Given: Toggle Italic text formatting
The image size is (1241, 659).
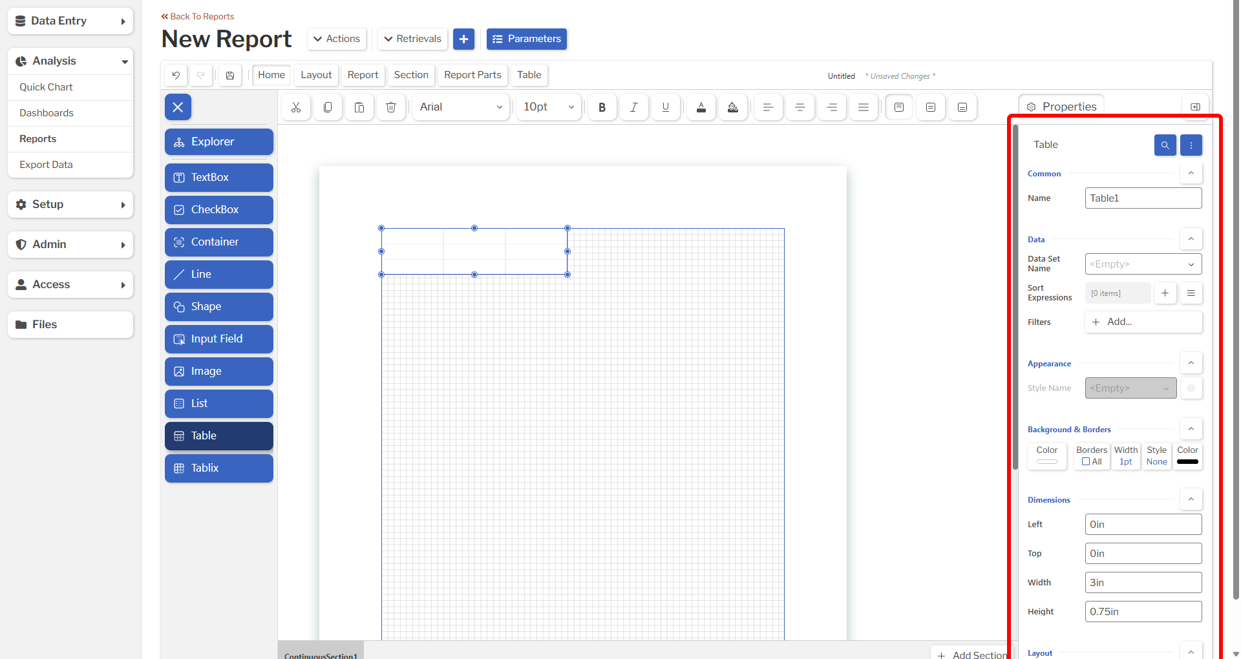Looking at the screenshot, I should click(634, 107).
